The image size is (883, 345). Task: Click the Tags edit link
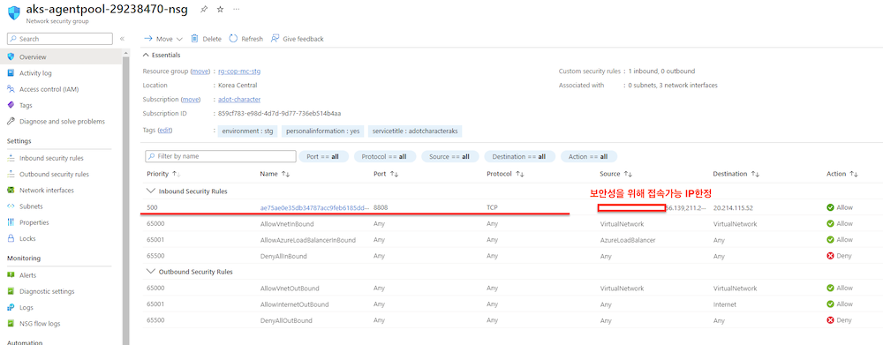[164, 130]
